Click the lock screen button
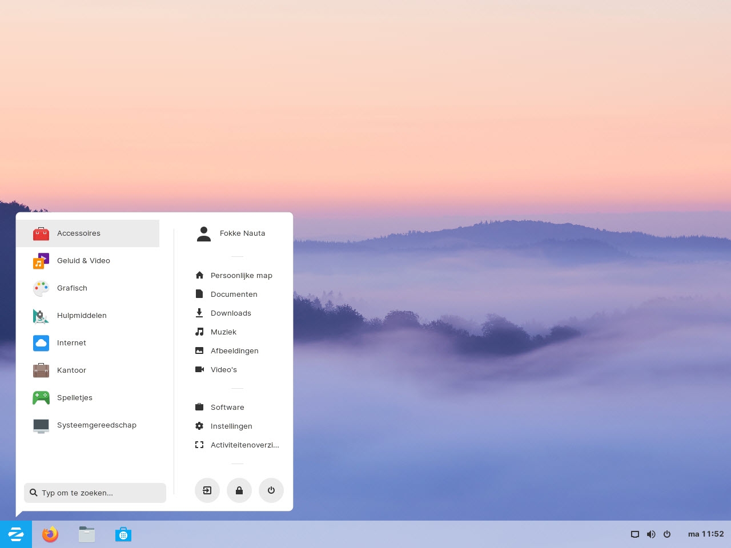 coord(239,490)
